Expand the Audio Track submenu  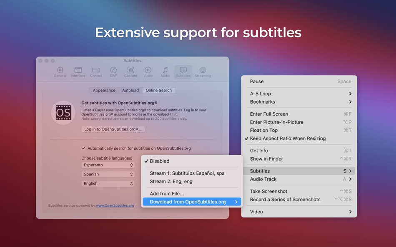coord(264,179)
